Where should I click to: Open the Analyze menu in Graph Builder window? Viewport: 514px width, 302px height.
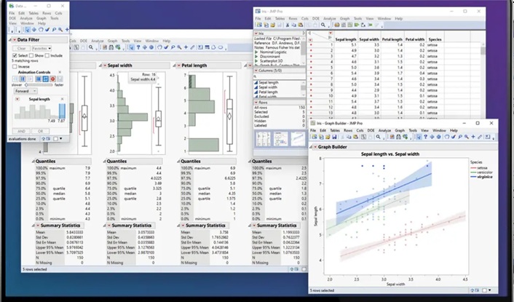pos(383,130)
